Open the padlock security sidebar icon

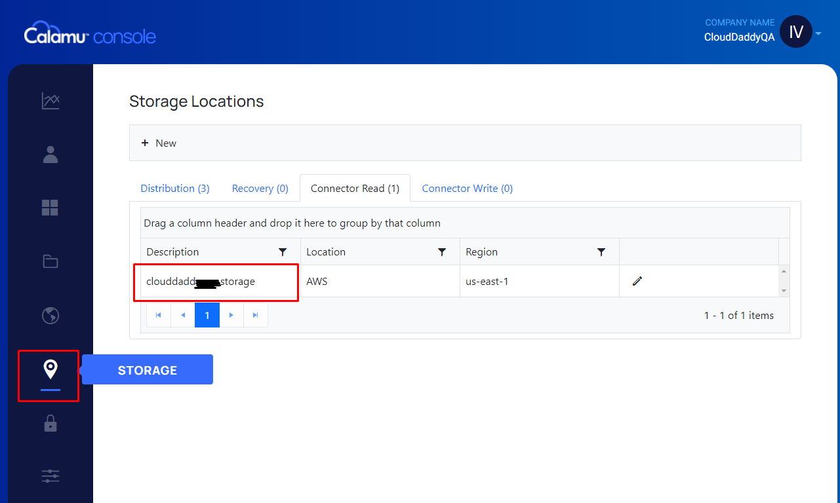50,423
